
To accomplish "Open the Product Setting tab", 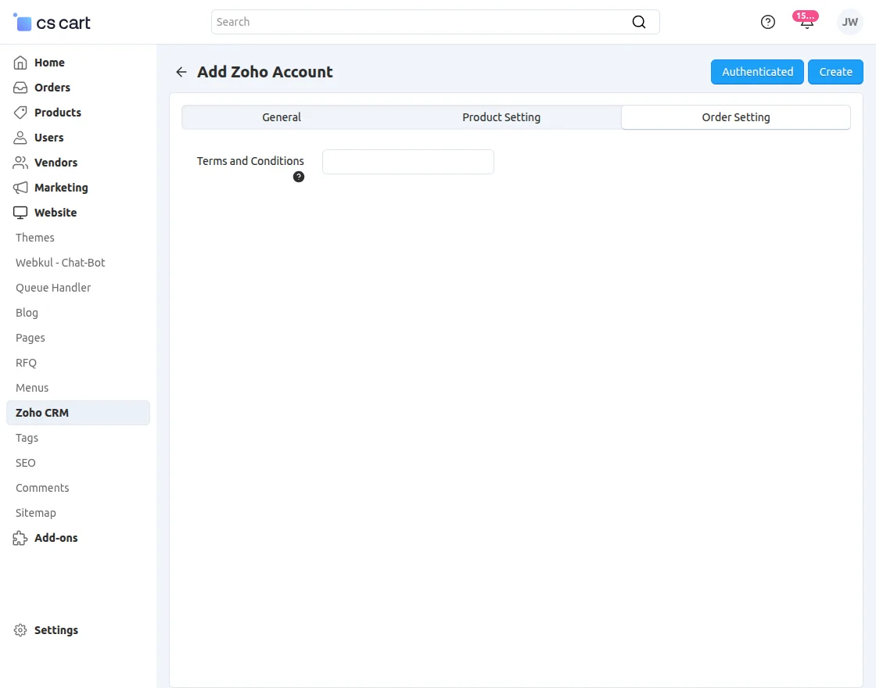I will tap(501, 116).
